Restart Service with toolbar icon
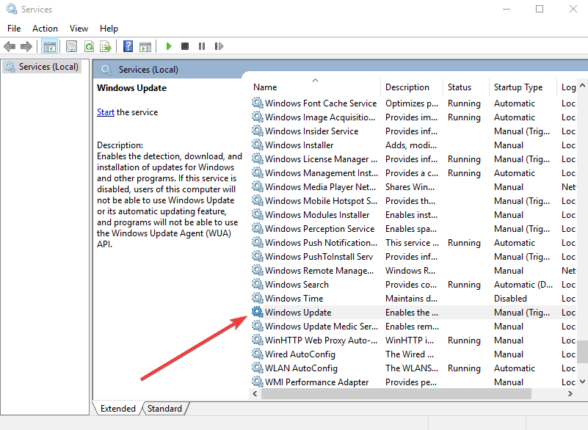588x430 pixels. click(x=219, y=46)
